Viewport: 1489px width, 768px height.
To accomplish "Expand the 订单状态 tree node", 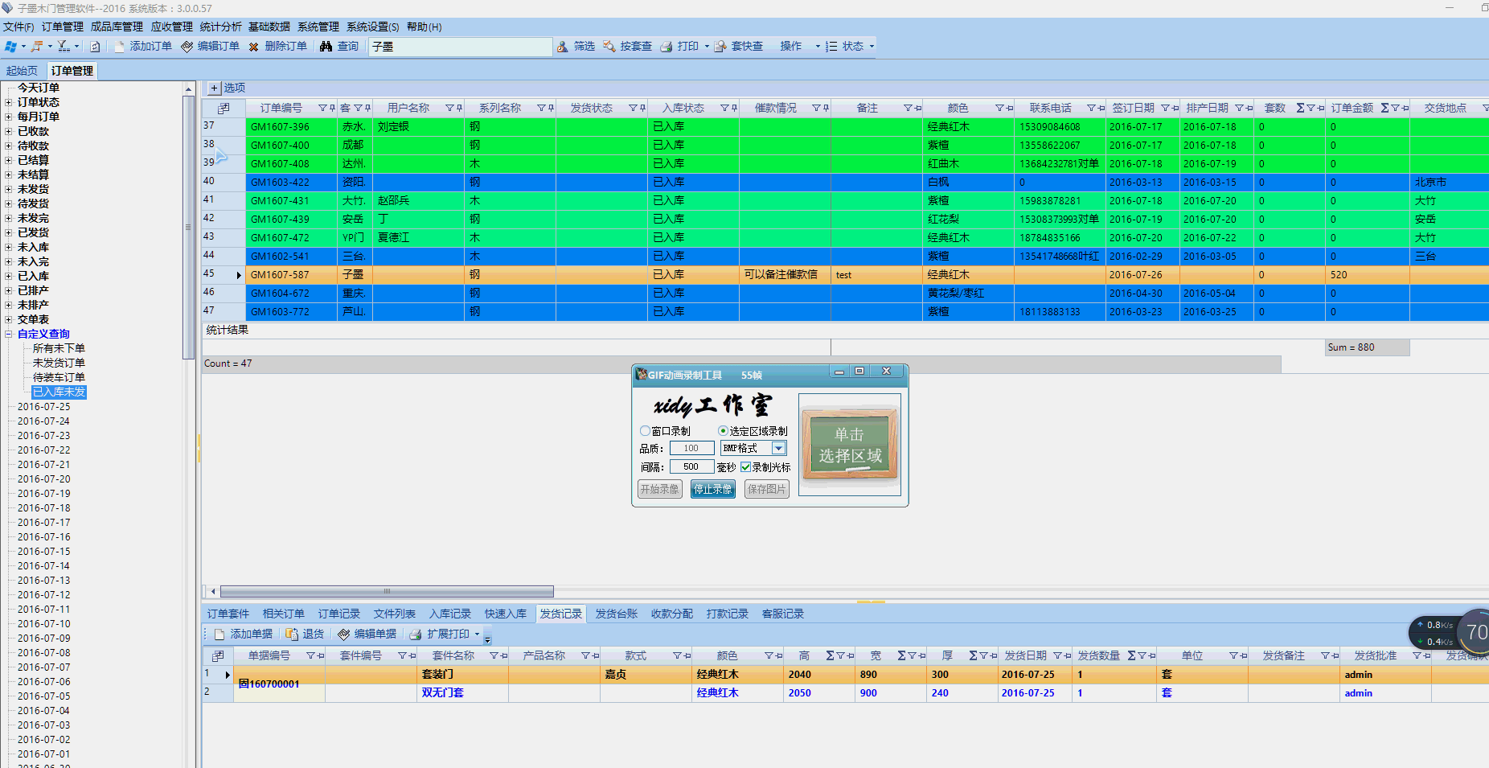I will pyautogui.click(x=8, y=102).
